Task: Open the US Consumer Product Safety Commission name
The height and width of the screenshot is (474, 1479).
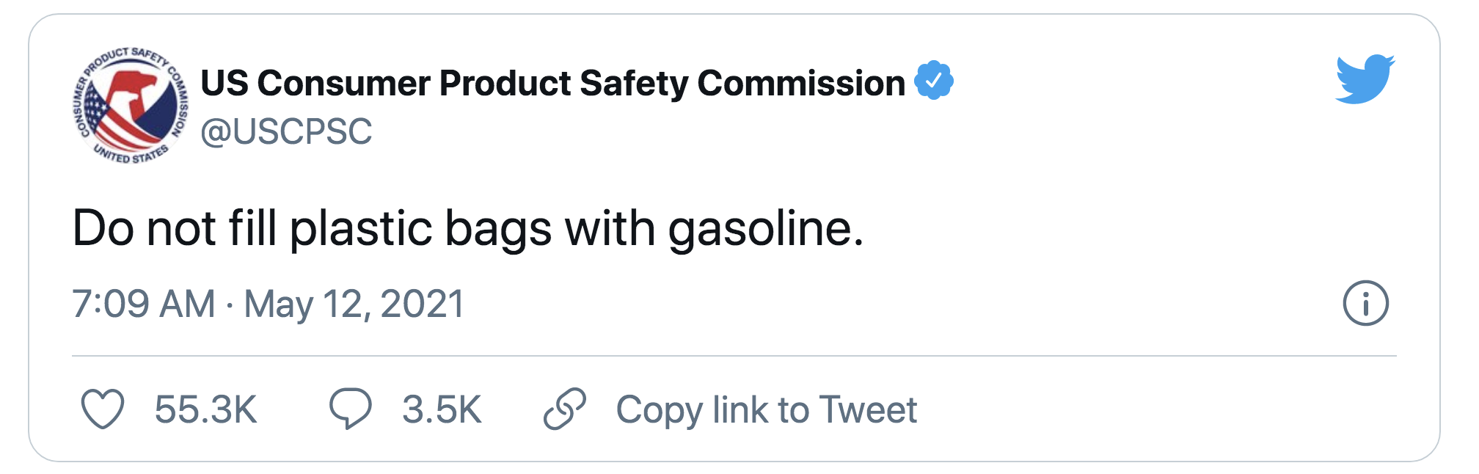Action: [552, 83]
